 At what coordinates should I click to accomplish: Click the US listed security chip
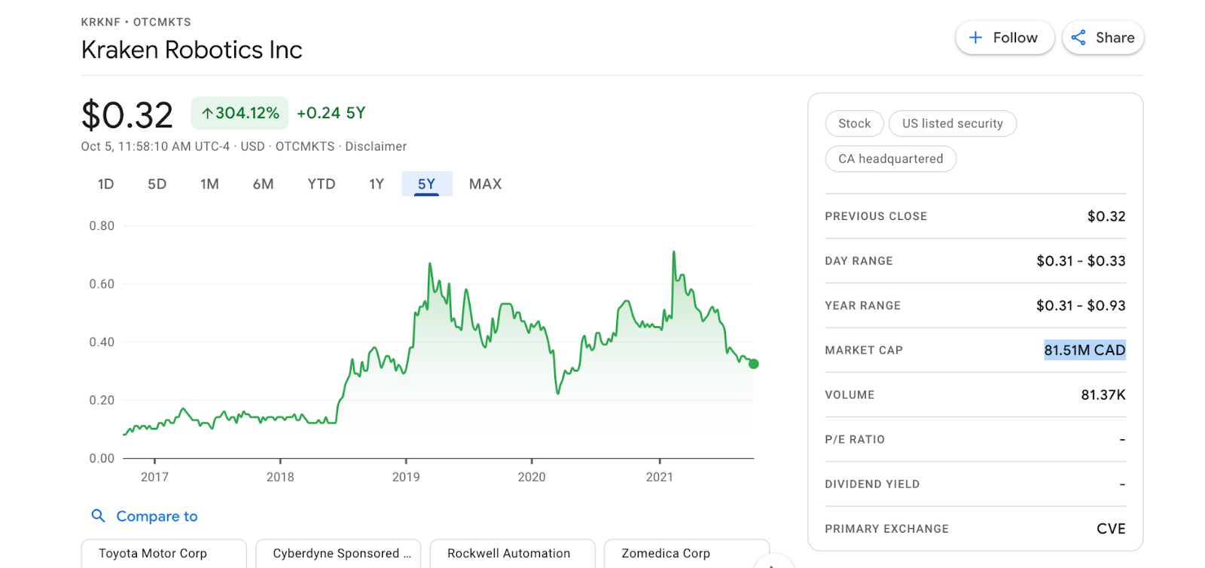tap(953, 124)
